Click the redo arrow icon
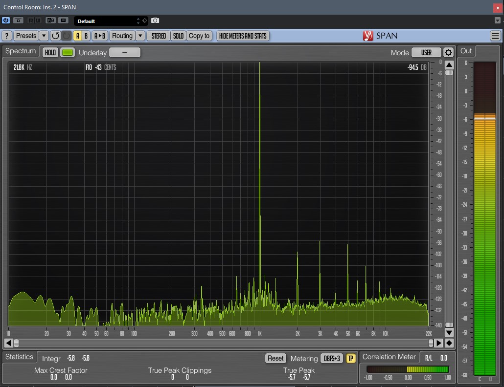504x387 pixels. [x=66, y=36]
